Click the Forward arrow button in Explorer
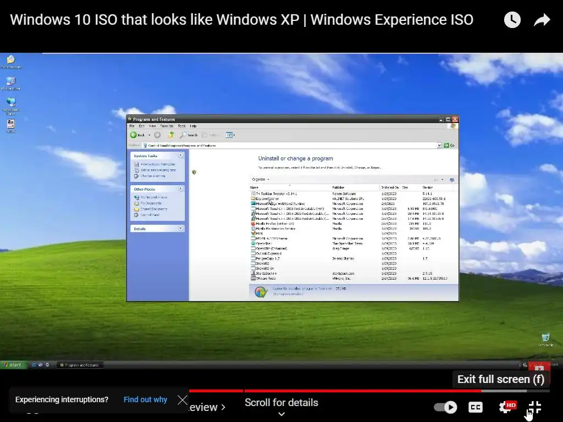Screen dimensions: 563x422 157,135
